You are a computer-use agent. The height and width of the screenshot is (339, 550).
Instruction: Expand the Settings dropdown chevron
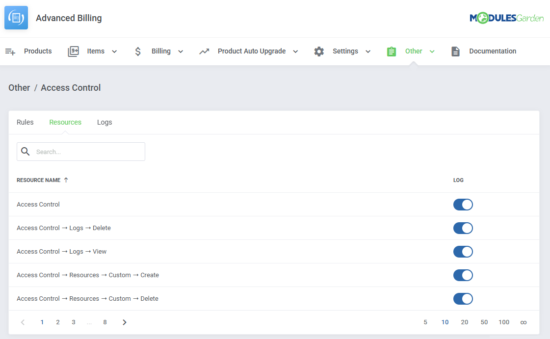coord(368,52)
